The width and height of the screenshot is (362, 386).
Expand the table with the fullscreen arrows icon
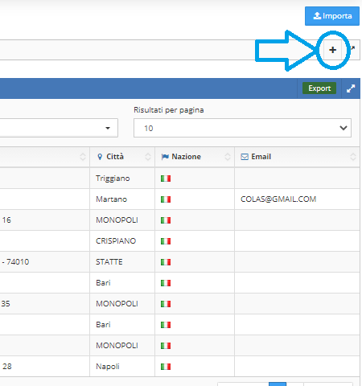pos(351,88)
